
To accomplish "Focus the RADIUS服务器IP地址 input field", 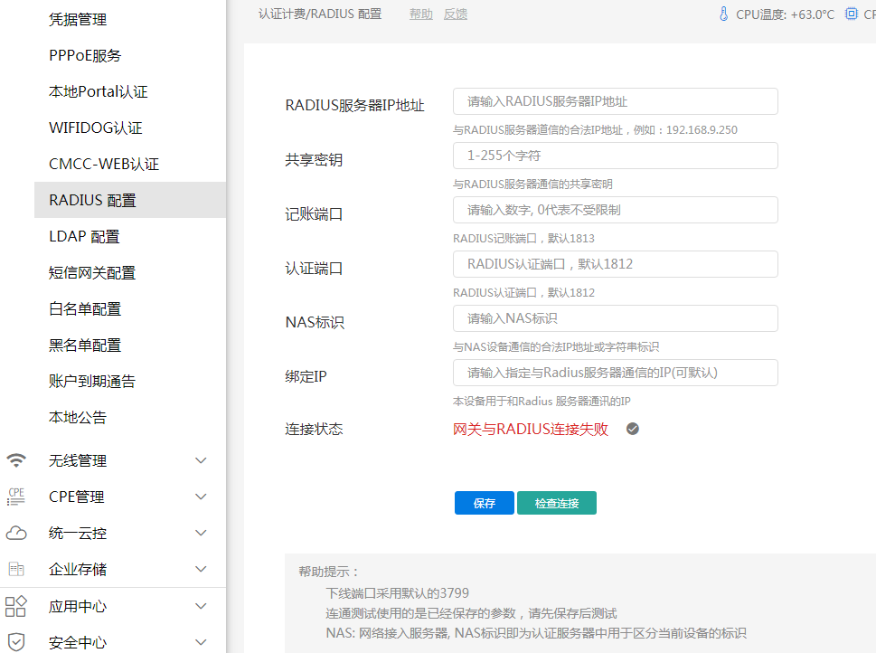I will click(615, 101).
